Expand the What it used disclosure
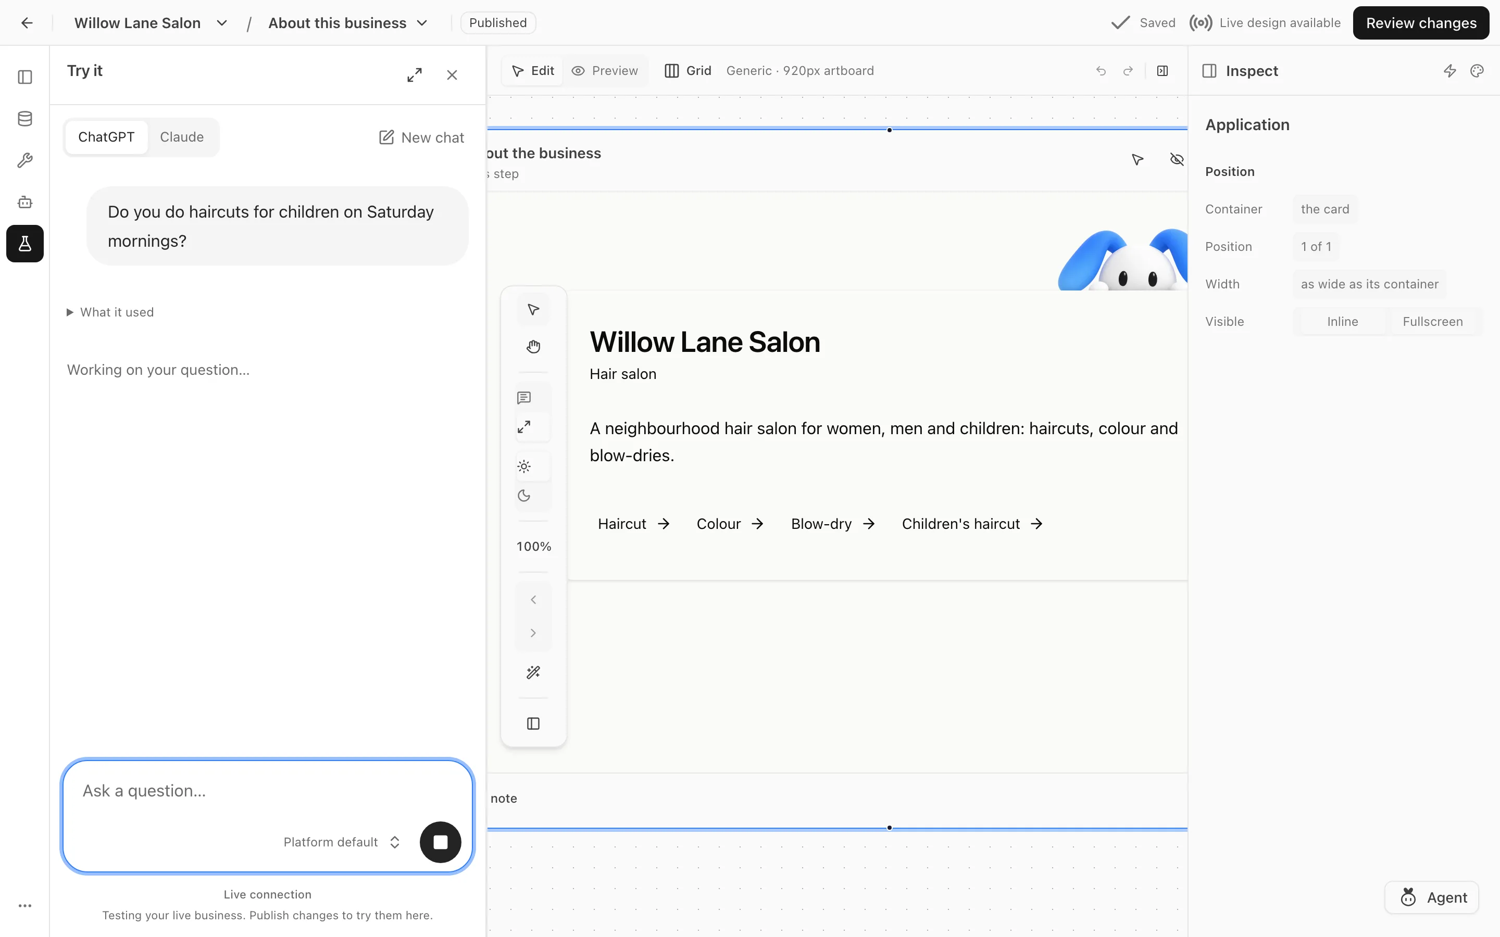1500x937 pixels. 110,312
